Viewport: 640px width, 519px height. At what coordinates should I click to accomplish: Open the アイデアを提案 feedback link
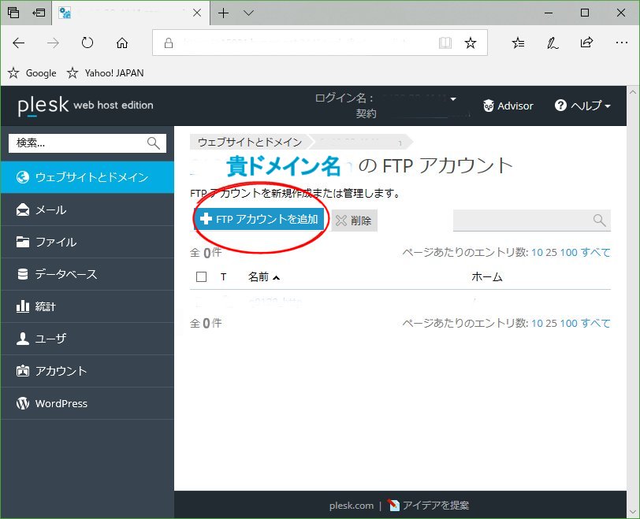(433, 505)
